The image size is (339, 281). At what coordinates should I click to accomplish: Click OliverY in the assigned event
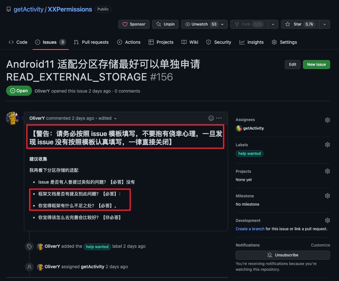52,267
